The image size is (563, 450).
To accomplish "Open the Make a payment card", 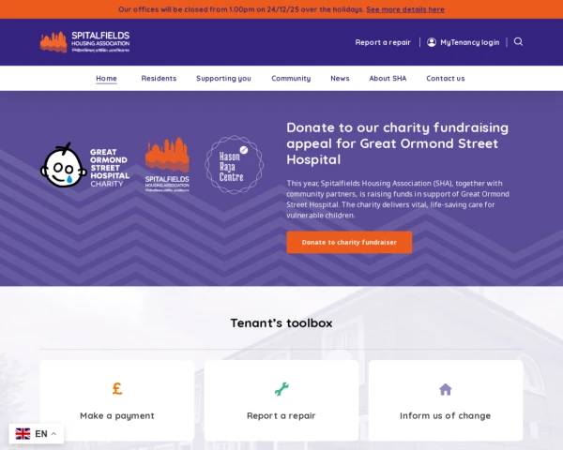I will (117, 400).
